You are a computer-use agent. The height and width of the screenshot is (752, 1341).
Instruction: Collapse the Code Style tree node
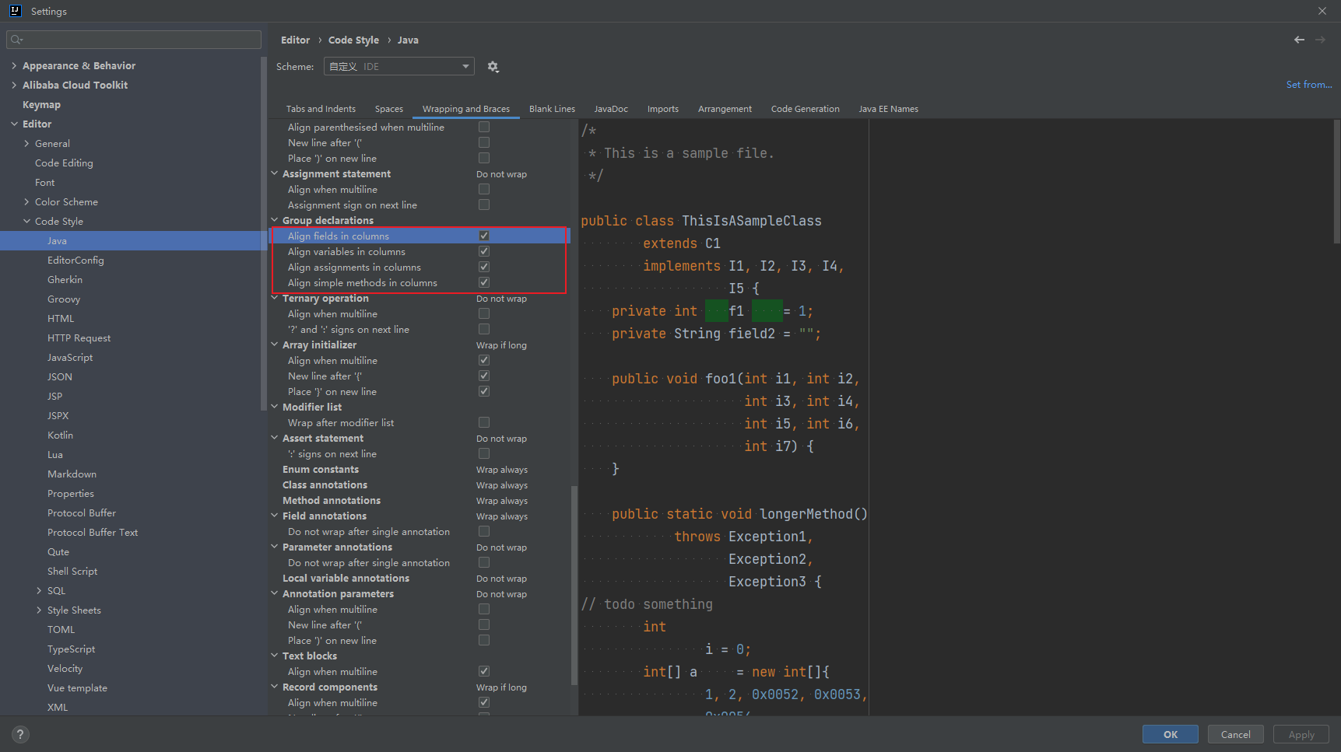[26, 221]
